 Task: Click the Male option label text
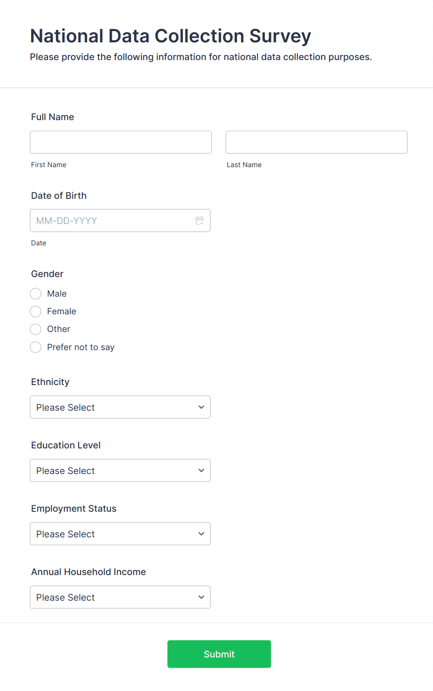(57, 294)
